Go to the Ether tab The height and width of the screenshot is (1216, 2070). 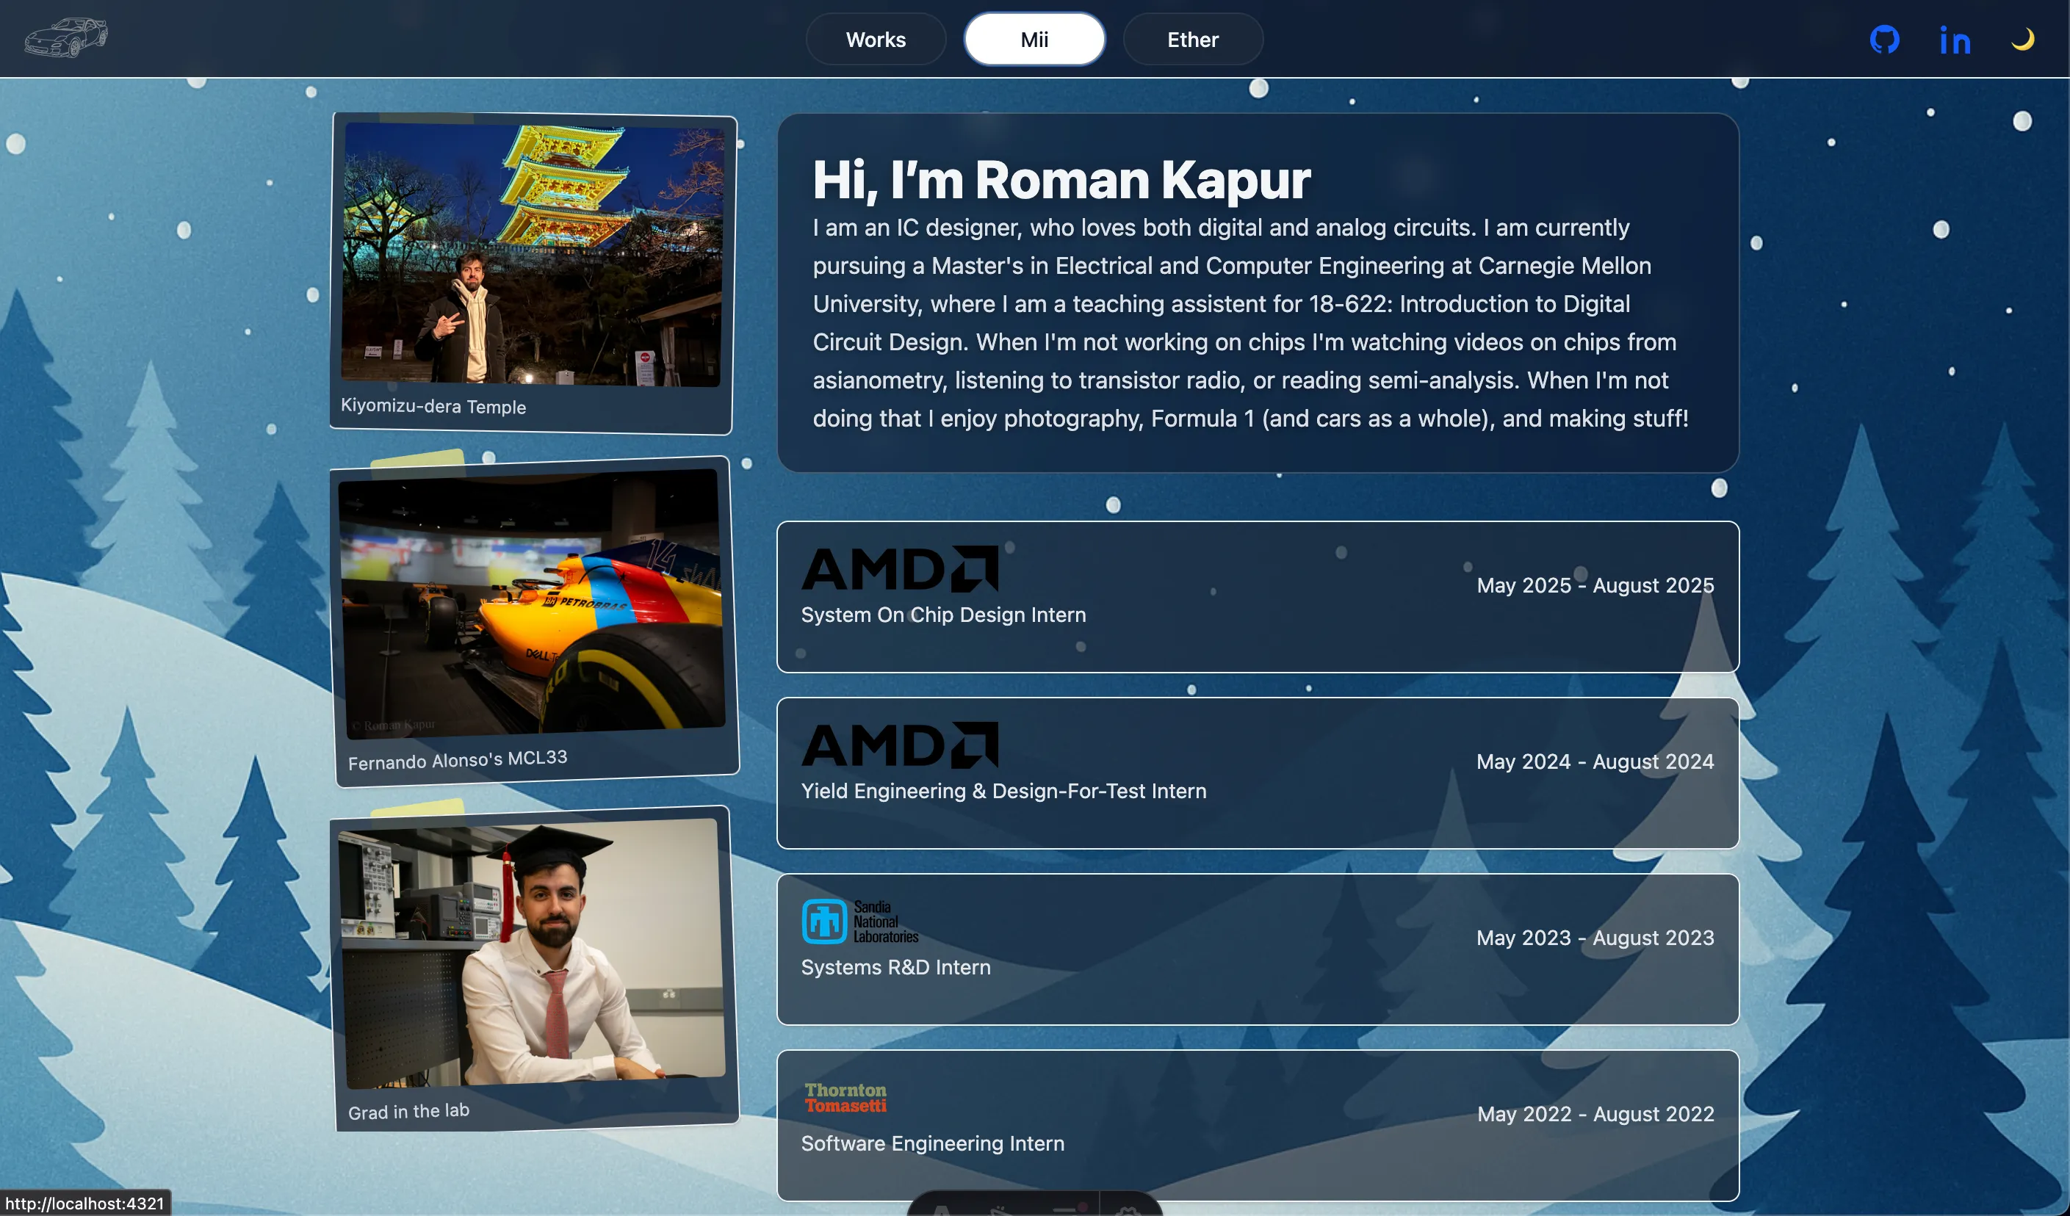click(x=1193, y=40)
